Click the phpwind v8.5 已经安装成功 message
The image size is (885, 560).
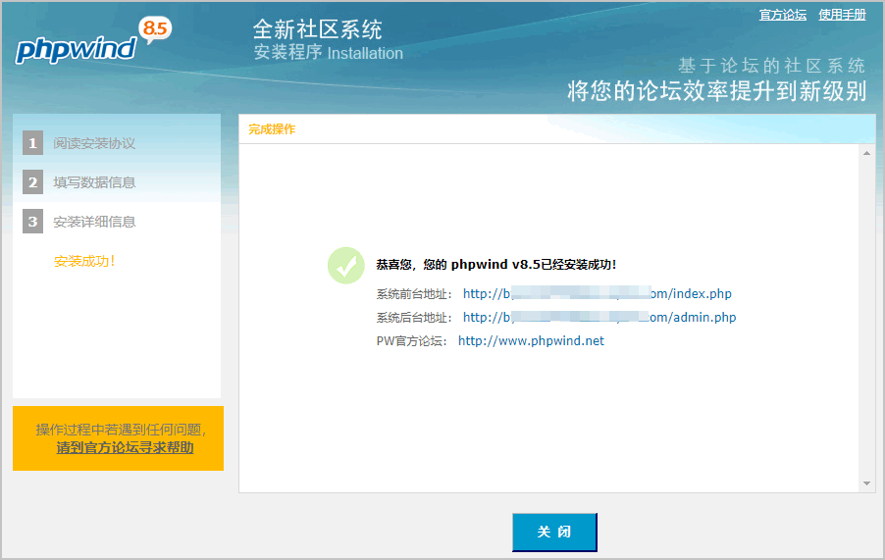[496, 265]
